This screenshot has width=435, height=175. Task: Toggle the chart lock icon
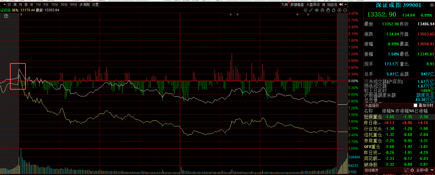tap(334, 10)
